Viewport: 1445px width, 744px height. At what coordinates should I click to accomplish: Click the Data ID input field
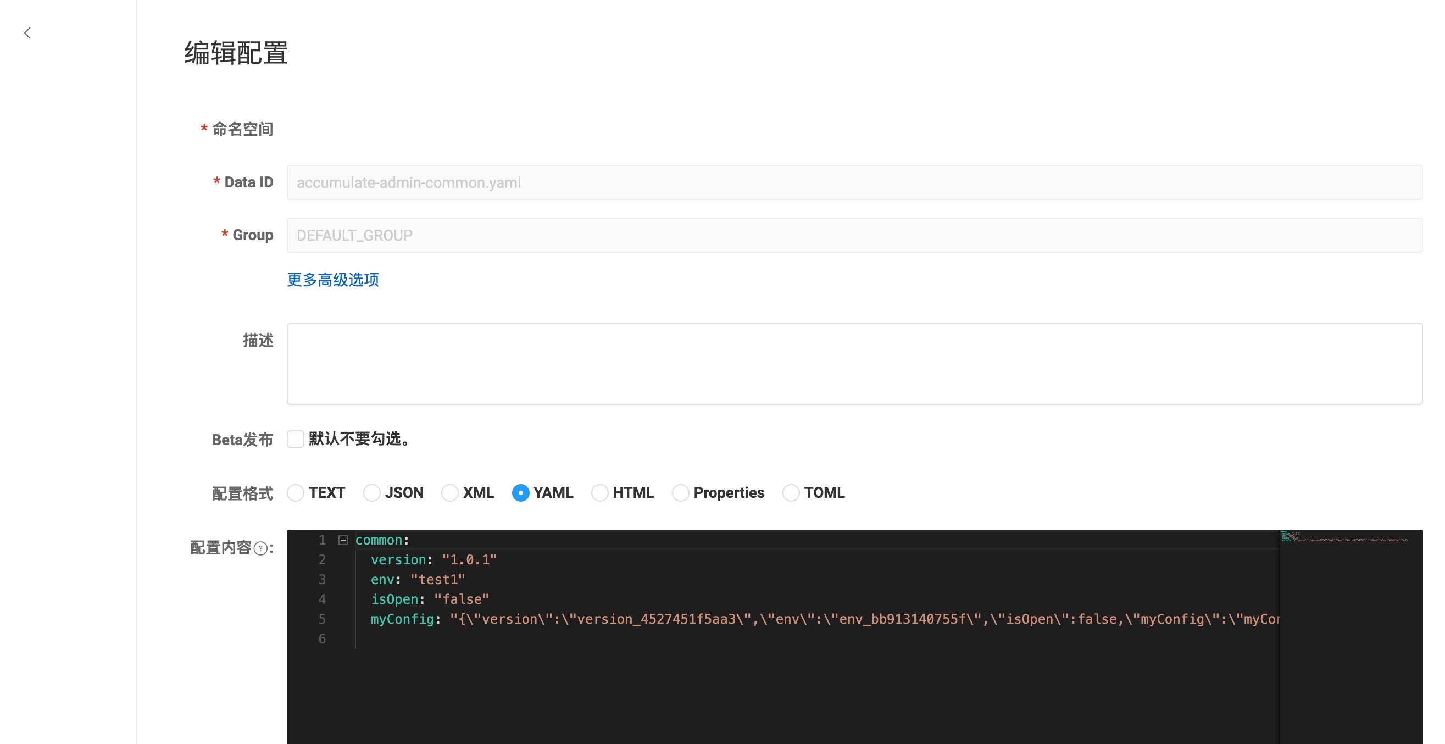(x=855, y=182)
